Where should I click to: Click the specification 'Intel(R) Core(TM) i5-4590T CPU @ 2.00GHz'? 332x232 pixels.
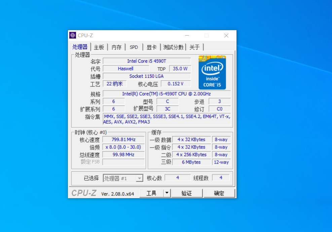tap(167, 94)
